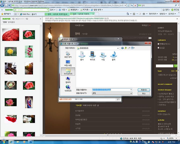180x144 pixels.
Task: Select 라이브러리 in places bar
Action: [x=68, y=71]
